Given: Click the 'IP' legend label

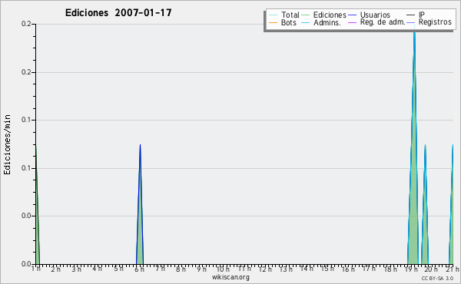Looking at the screenshot, I should coord(422,15).
